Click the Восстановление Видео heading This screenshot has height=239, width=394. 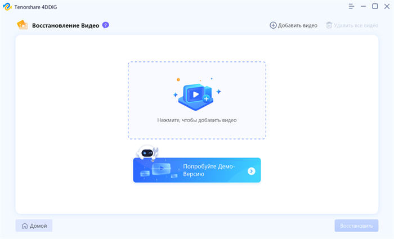pyautogui.click(x=66, y=25)
